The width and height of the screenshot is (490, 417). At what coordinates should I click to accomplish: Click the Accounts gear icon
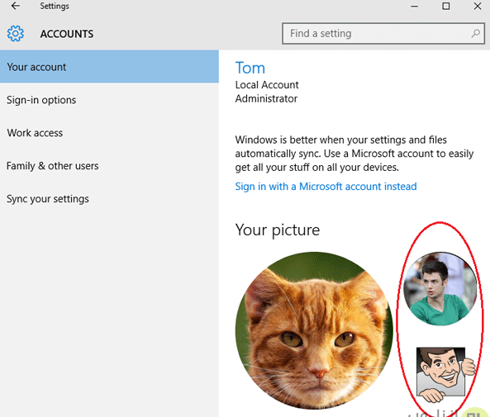point(16,33)
